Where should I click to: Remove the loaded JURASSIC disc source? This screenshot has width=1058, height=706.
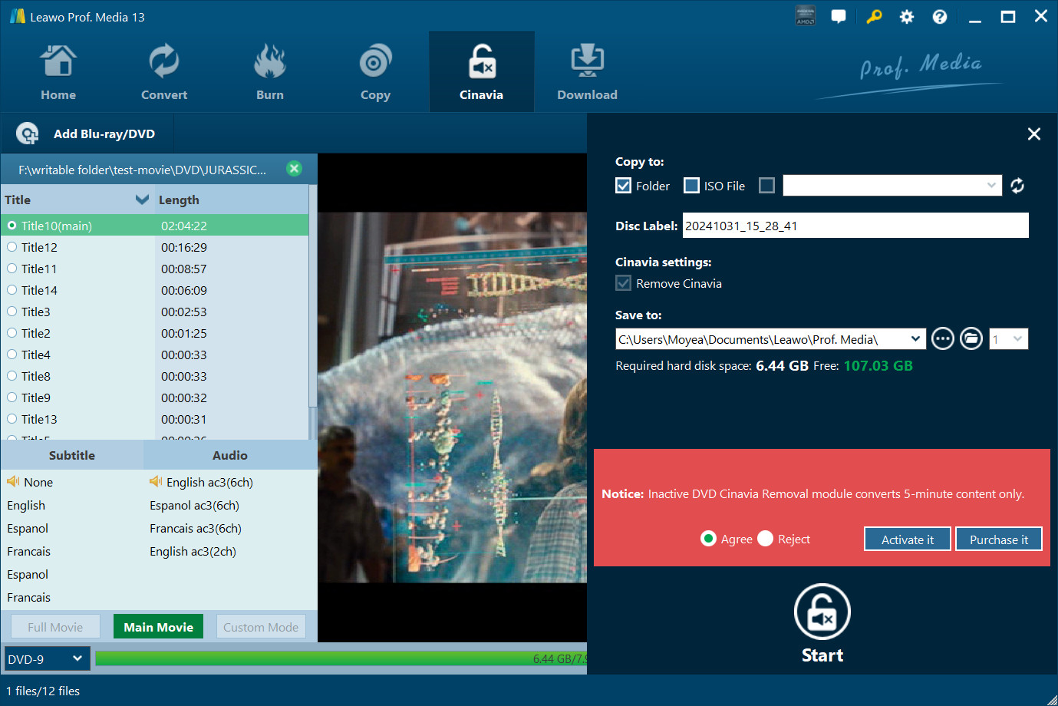pyautogui.click(x=294, y=169)
